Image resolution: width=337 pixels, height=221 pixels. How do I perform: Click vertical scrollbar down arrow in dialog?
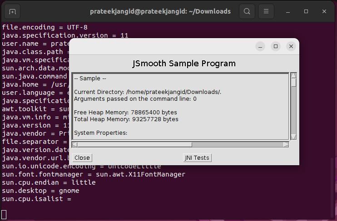pyautogui.click(x=293, y=137)
